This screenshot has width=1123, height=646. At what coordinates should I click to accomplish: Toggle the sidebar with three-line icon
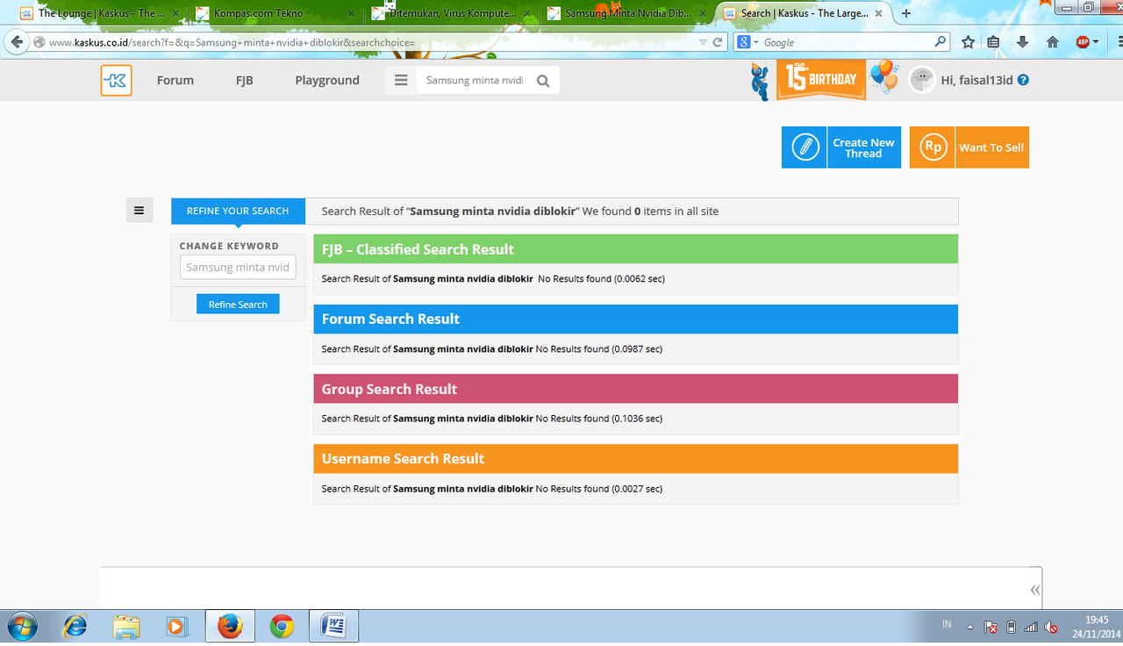tap(139, 211)
